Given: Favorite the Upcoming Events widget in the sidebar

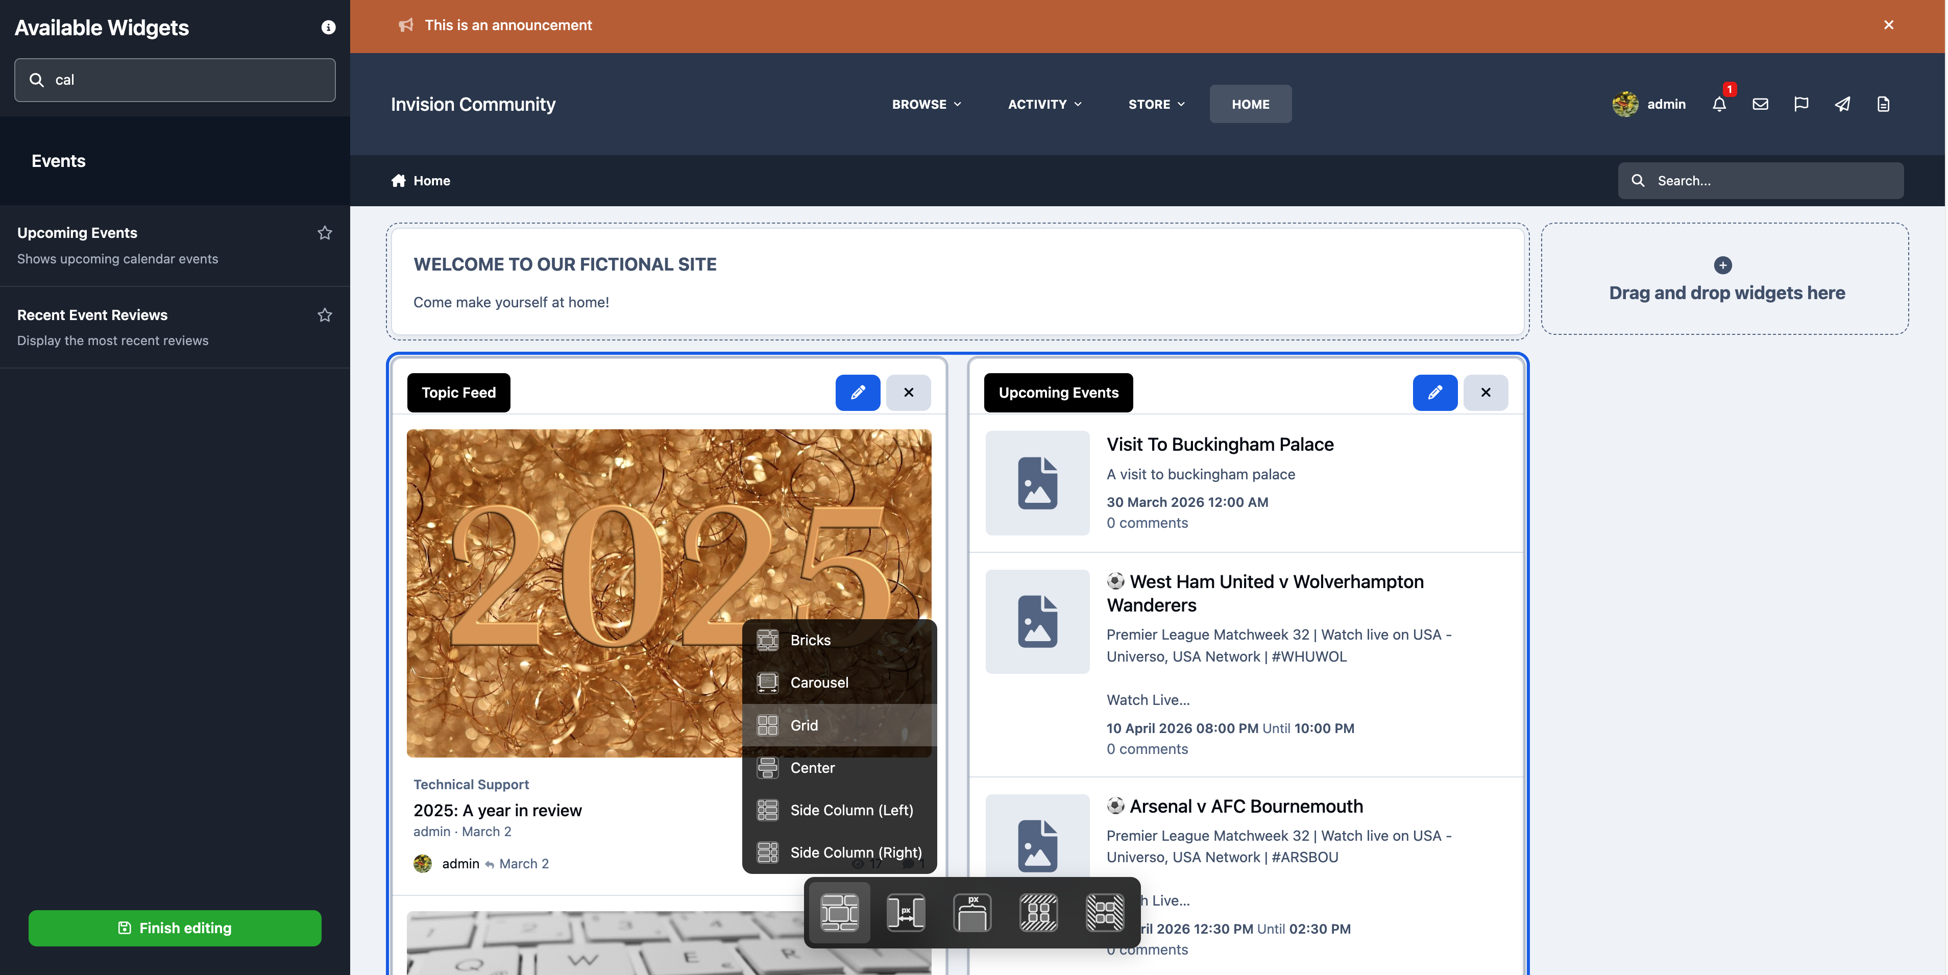Looking at the screenshot, I should tap(325, 233).
